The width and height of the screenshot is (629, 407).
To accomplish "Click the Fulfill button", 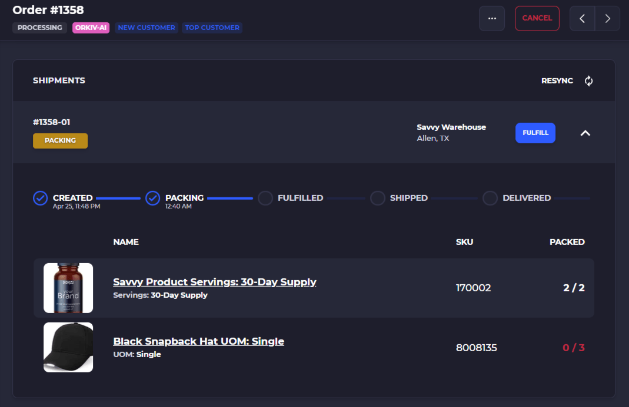I will [535, 133].
